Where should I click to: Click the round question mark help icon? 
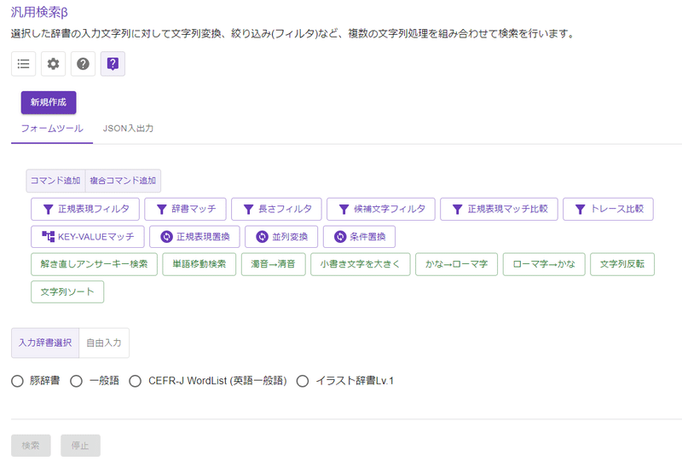83,64
